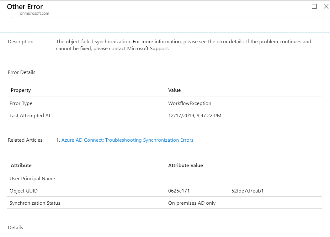Screen dimensions: 330x237
Task: Open the Azure AD Connect troubleshooting article link
Action: 127,140
